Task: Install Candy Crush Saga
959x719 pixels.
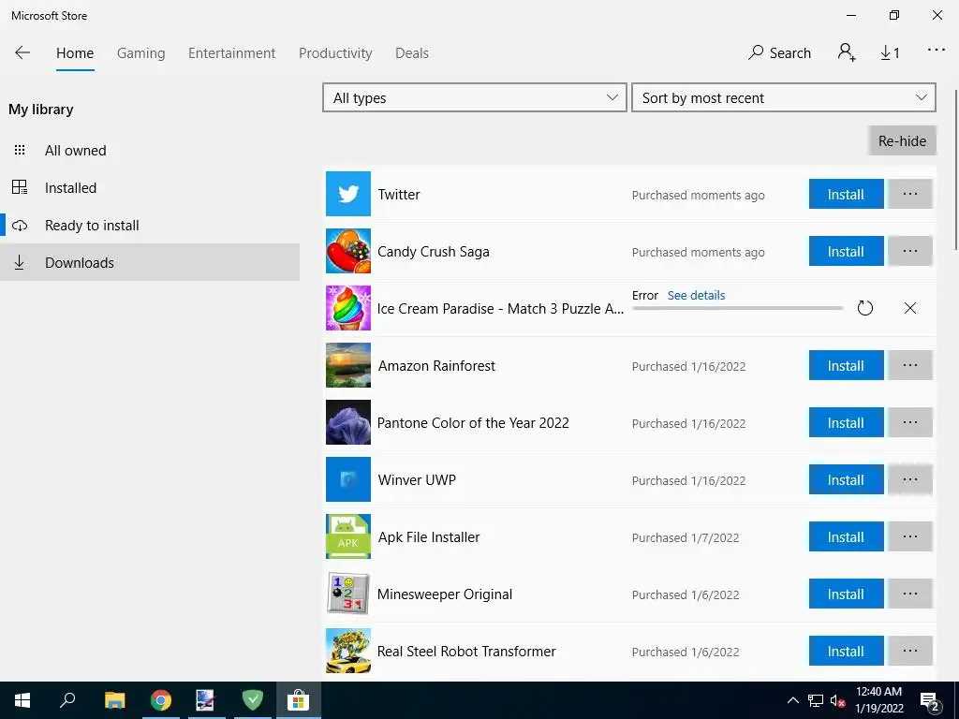Action: pyautogui.click(x=846, y=251)
